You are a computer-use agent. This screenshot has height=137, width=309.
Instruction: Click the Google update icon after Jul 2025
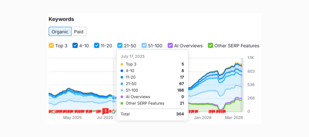113,111
